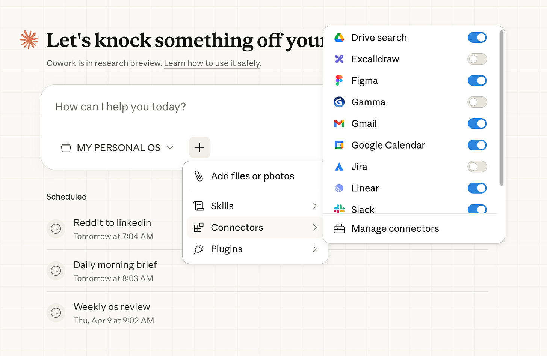Enable the Jira connector toggle

click(477, 167)
